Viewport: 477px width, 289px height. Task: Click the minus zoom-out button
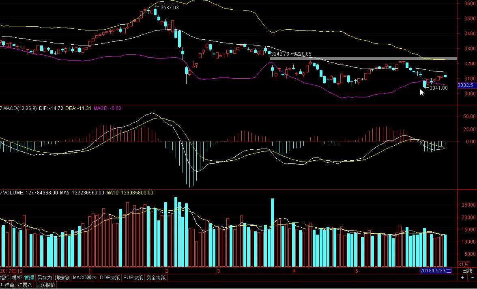[471, 278]
